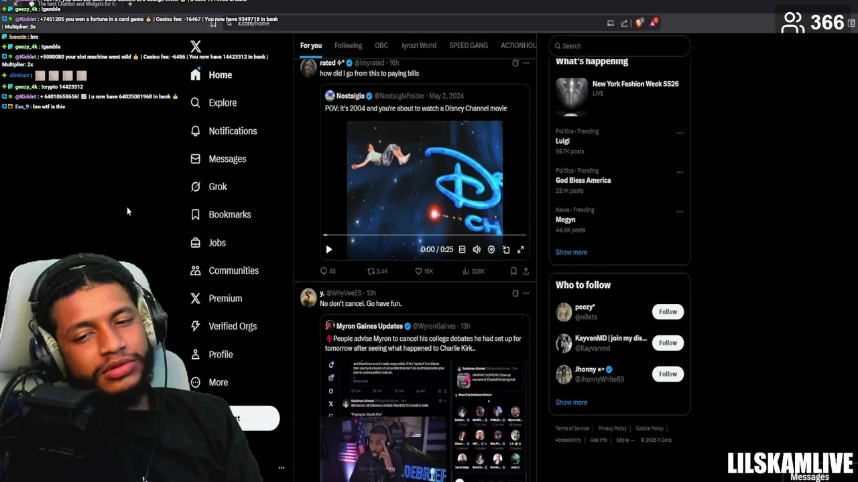The image size is (858, 482).
Task: Toggle picture-in-picture on the video
Action: [x=506, y=249]
